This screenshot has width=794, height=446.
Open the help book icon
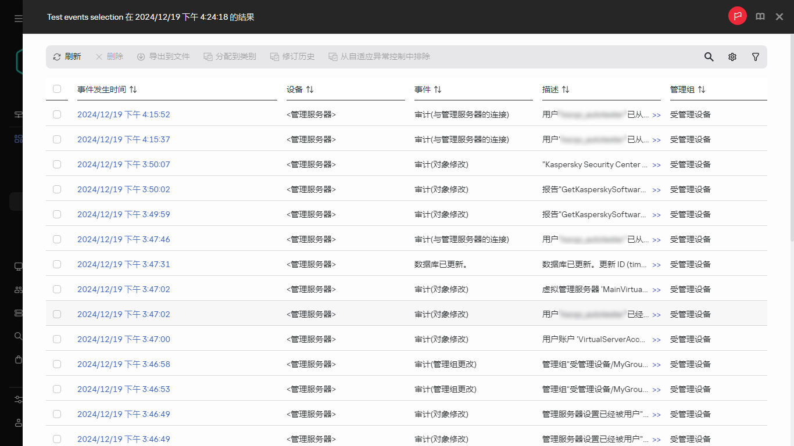click(x=760, y=17)
